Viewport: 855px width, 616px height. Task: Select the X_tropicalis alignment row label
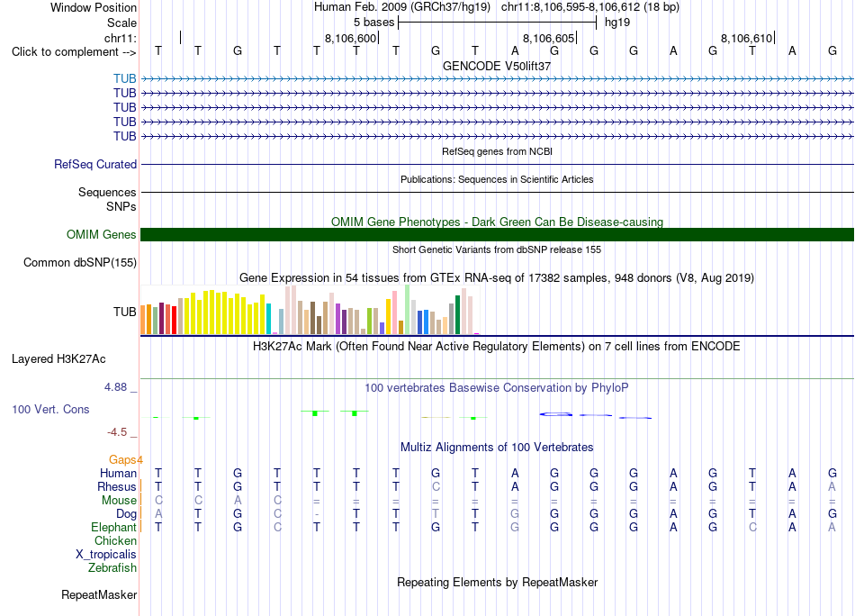pos(106,555)
